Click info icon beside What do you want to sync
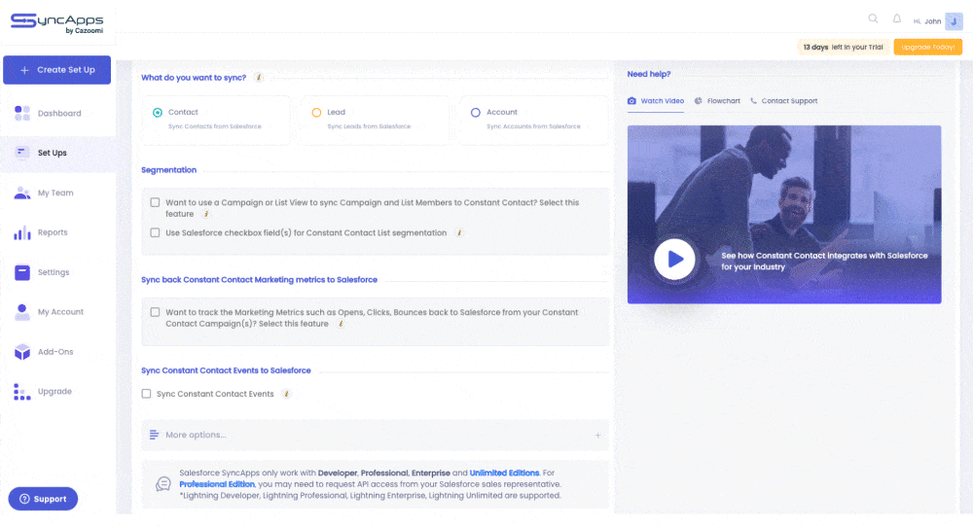The width and height of the screenshot is (973, 527). [x=259, y=78]
